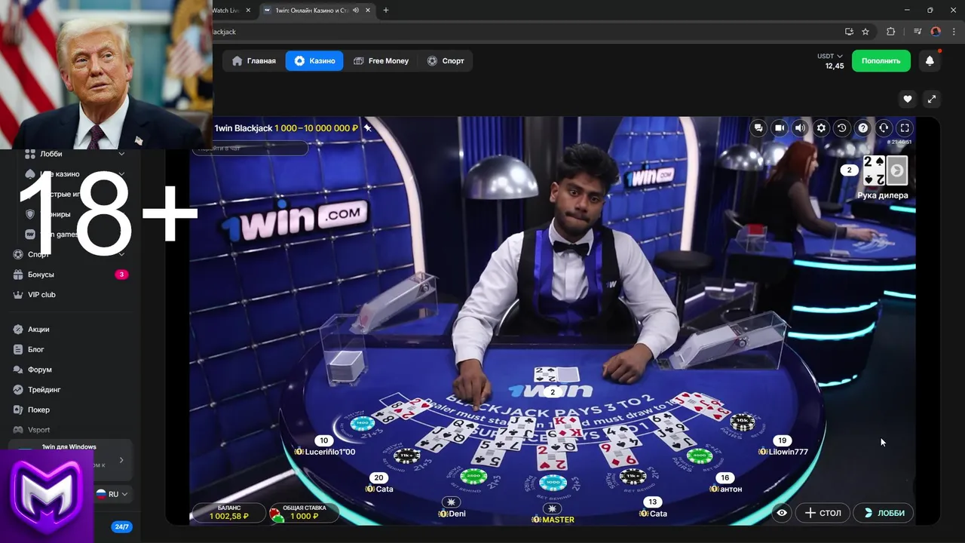Click the VIP club crown icon

tap(19, 295)
